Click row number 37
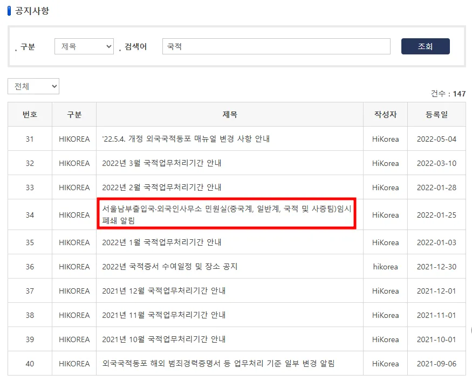The image size is (472, 382). (30, 291)
